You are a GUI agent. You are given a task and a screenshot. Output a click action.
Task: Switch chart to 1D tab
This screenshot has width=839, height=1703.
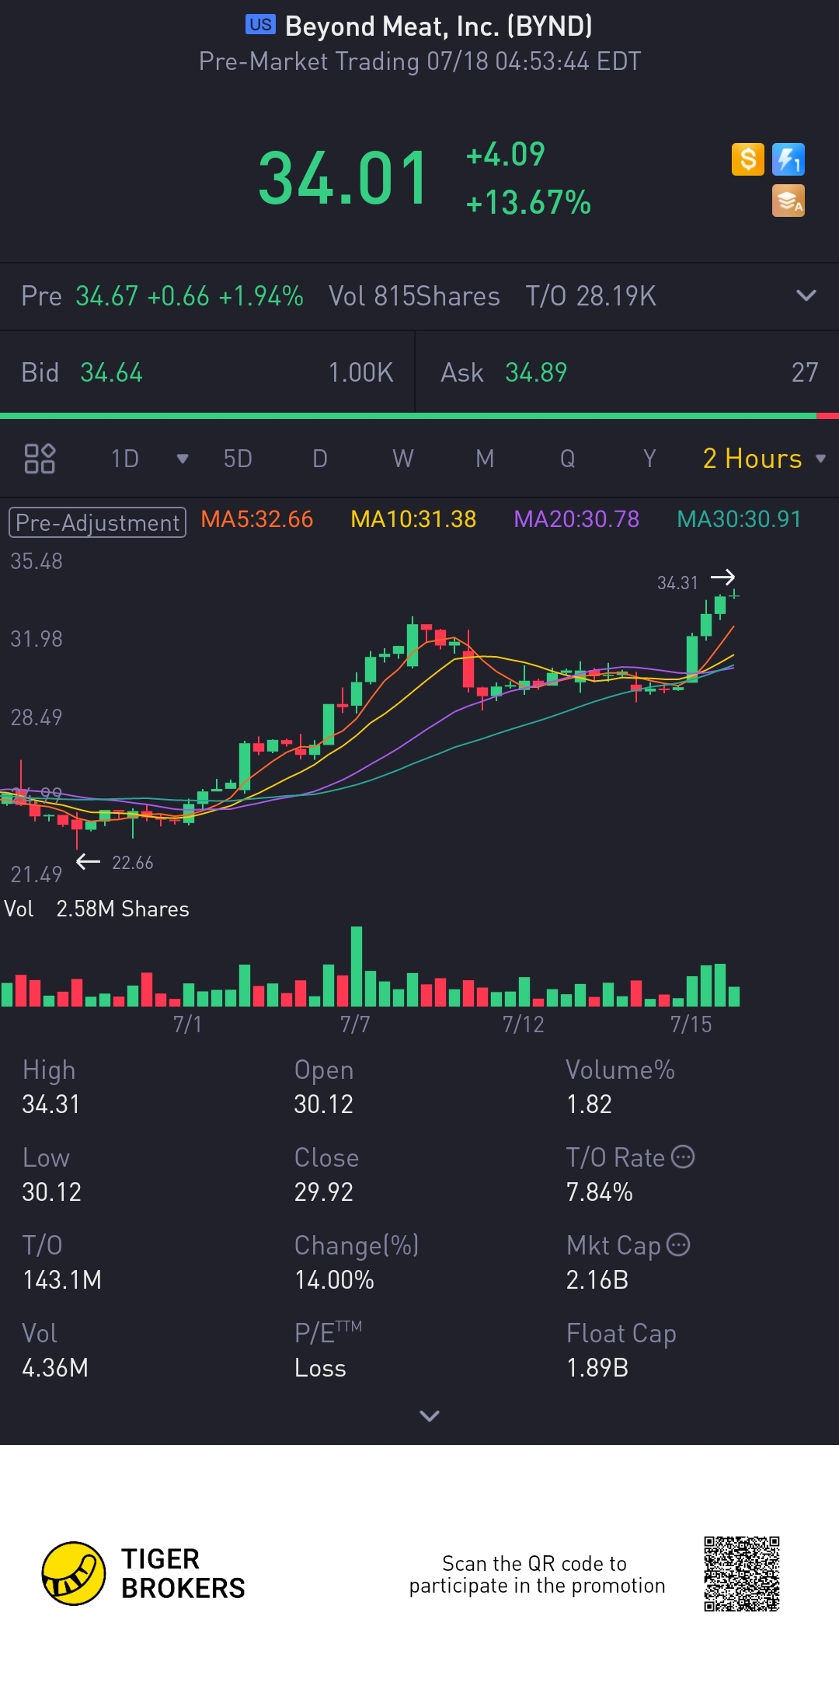tap(124, 459)
